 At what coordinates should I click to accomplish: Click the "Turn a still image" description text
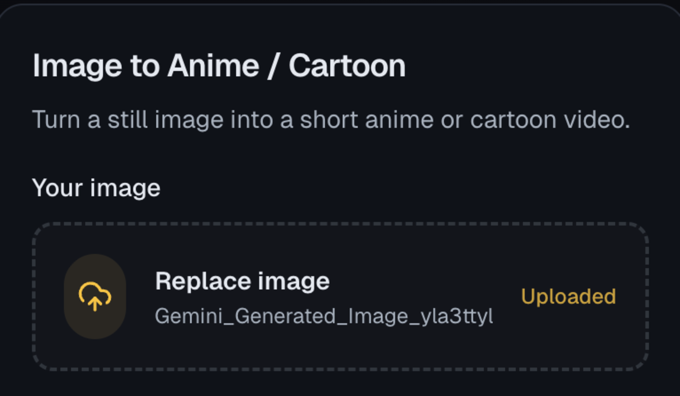coord(331,120)
